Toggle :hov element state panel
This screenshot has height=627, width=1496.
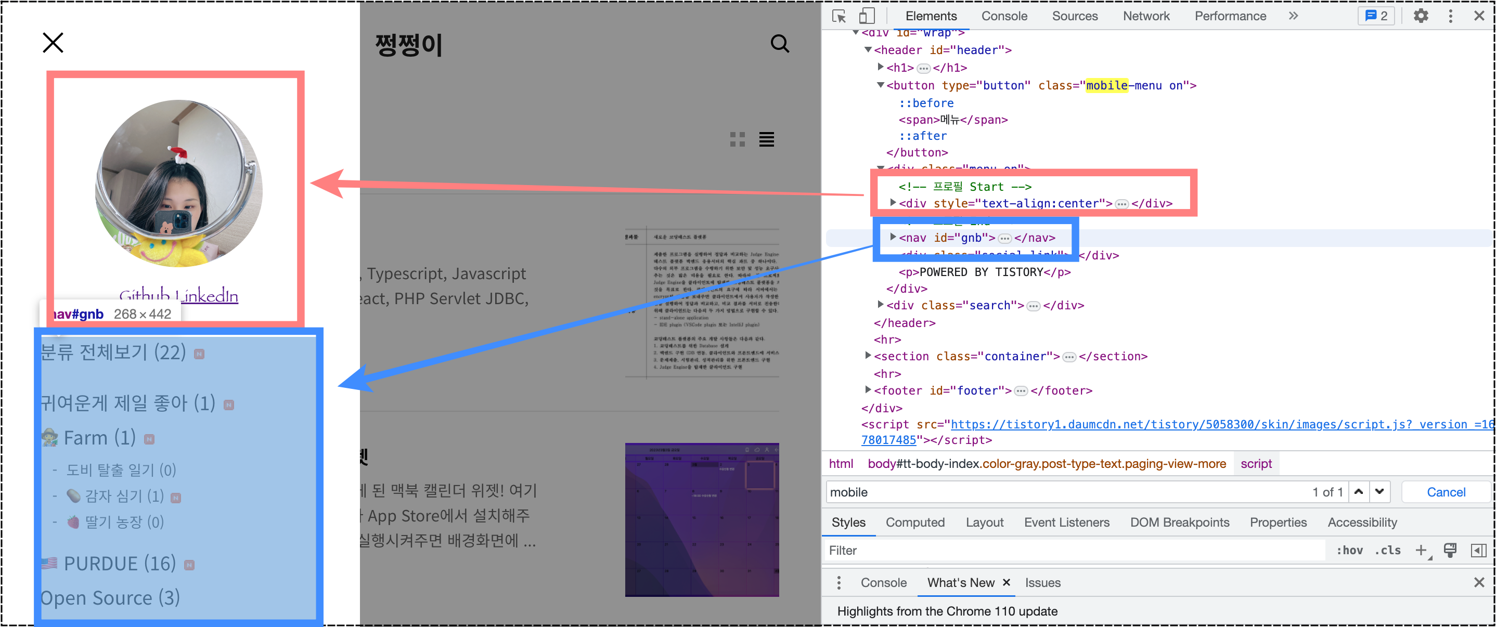1349,550
